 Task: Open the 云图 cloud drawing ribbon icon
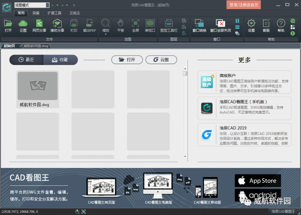click(23, 25)
